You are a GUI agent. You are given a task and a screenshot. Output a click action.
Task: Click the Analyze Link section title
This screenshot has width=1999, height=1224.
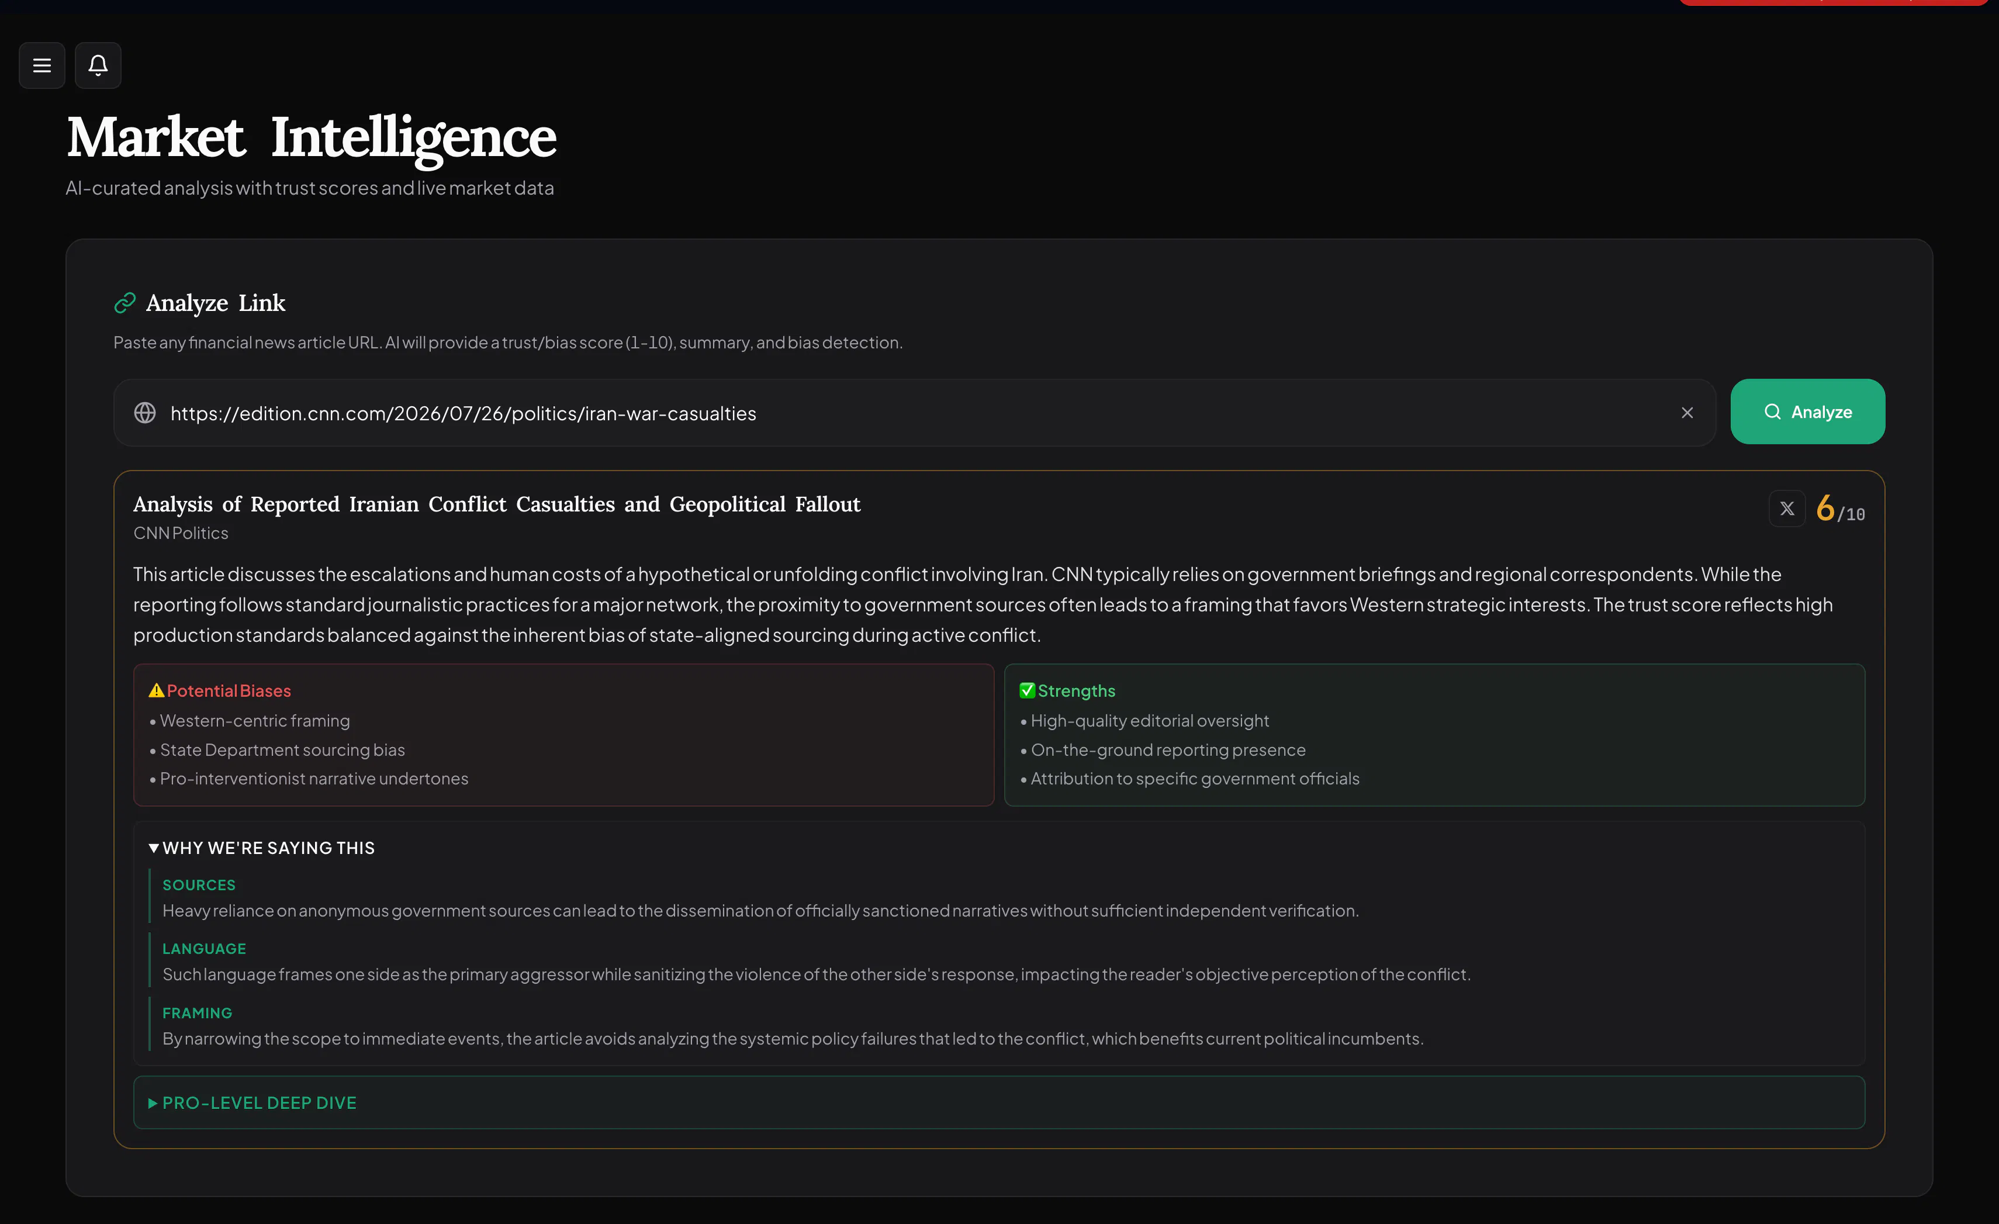(x=216, y=303)
